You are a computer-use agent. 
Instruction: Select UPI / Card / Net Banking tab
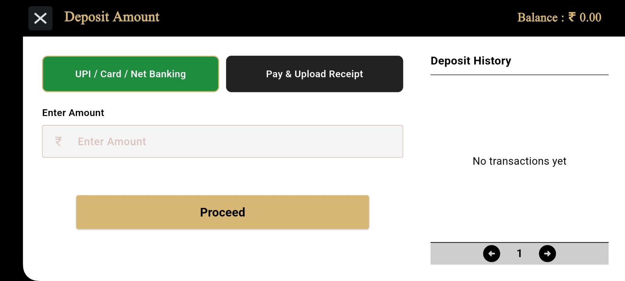click(x=130, y=74)
